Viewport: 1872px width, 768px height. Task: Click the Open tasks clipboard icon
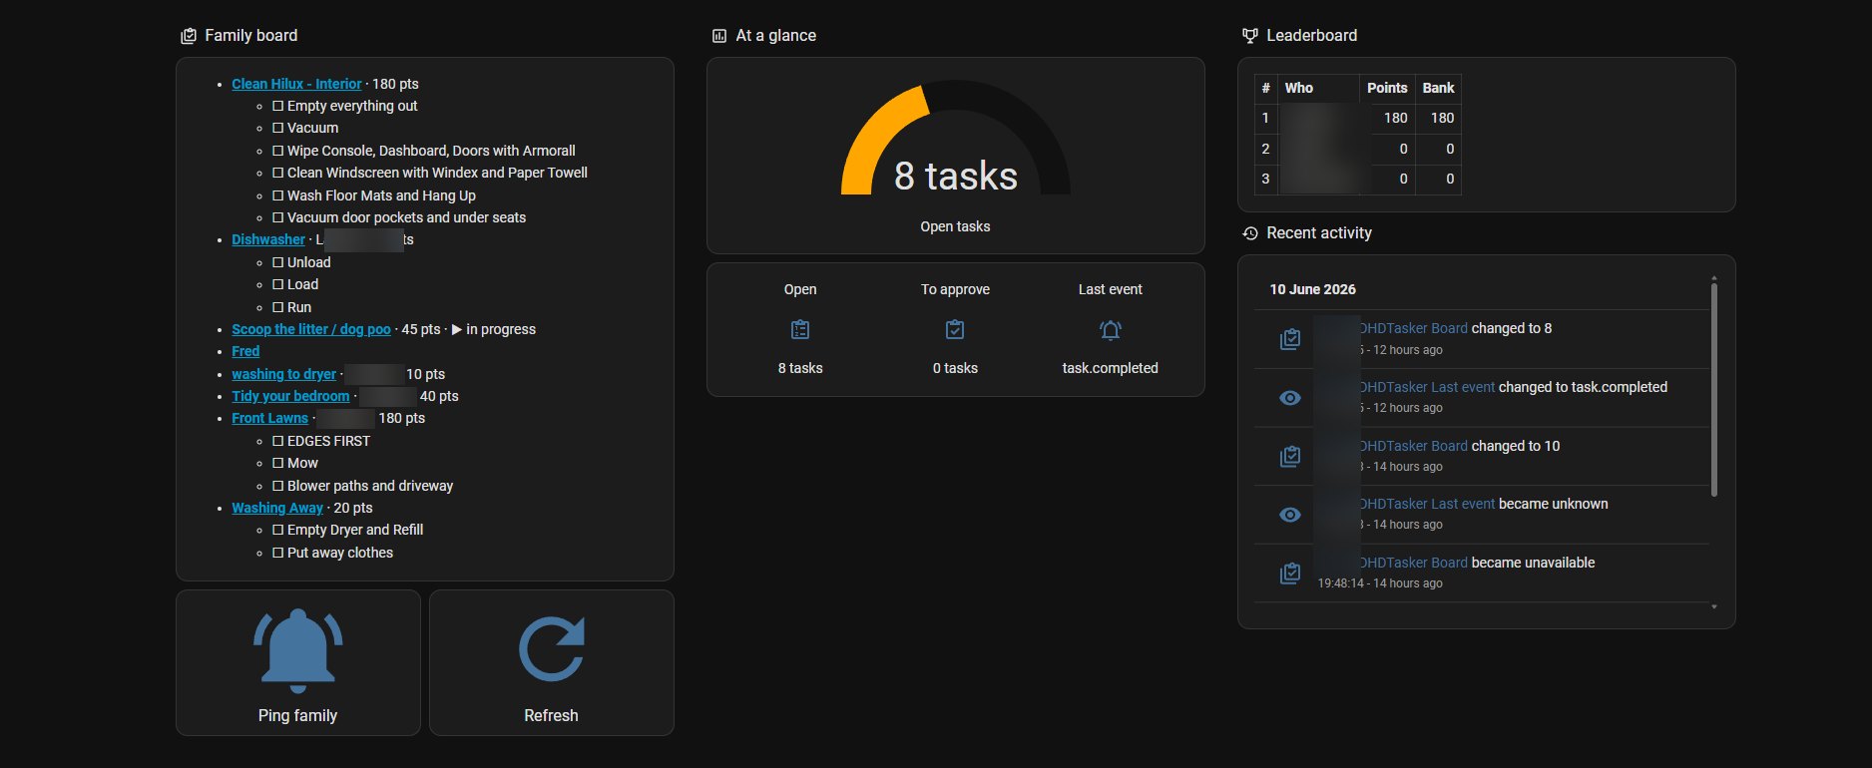click(800, 329)
